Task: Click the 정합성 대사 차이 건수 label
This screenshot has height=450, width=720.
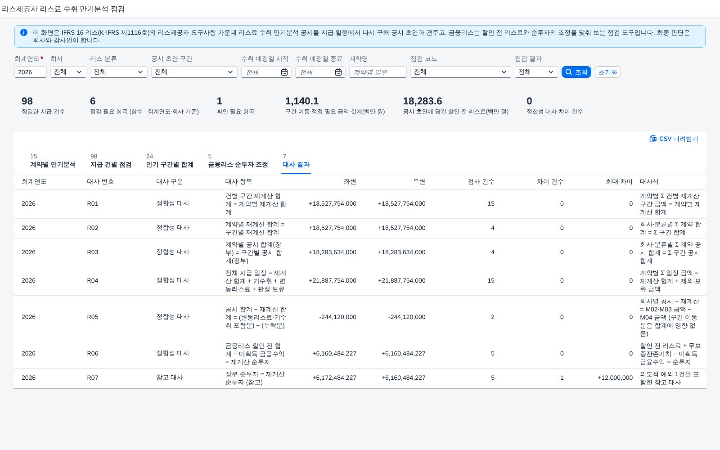Action: click(555, 112)
